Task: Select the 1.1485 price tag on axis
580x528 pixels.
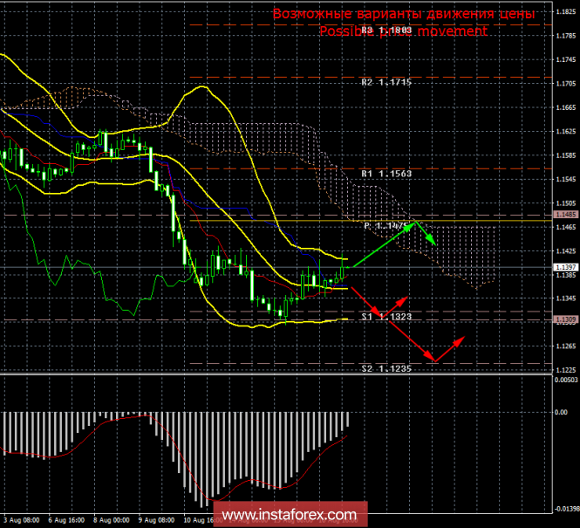Action: pos(563,214)
